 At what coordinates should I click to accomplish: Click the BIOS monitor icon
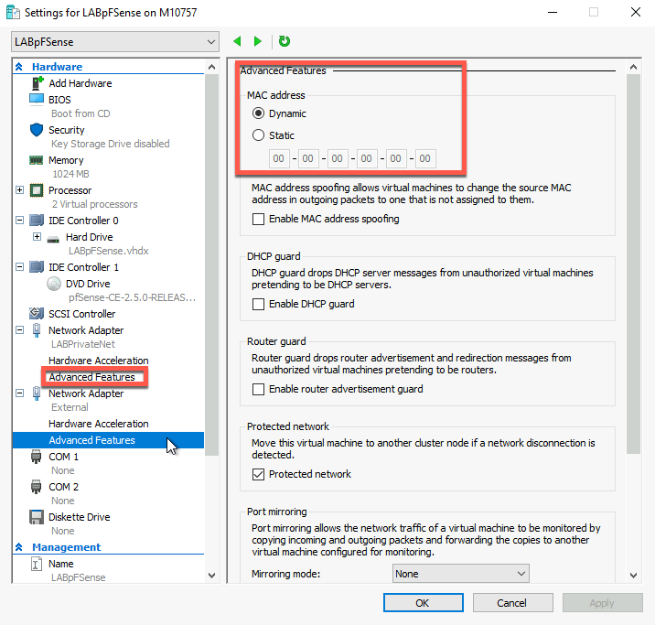(x=37, y=100)
